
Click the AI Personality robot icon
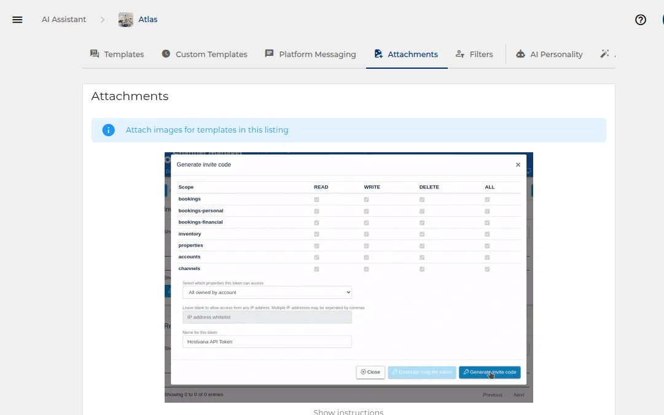520,54
